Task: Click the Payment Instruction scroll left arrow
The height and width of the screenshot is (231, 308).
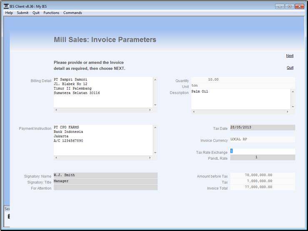Action: click(56, 158)
